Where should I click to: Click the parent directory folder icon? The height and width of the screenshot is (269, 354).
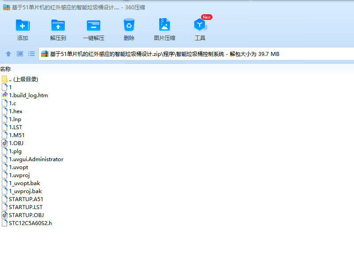pos(4,79)
